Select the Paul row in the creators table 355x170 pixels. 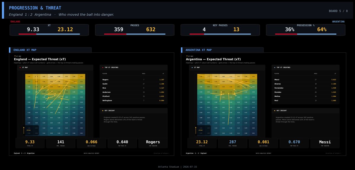pos(306,101)
